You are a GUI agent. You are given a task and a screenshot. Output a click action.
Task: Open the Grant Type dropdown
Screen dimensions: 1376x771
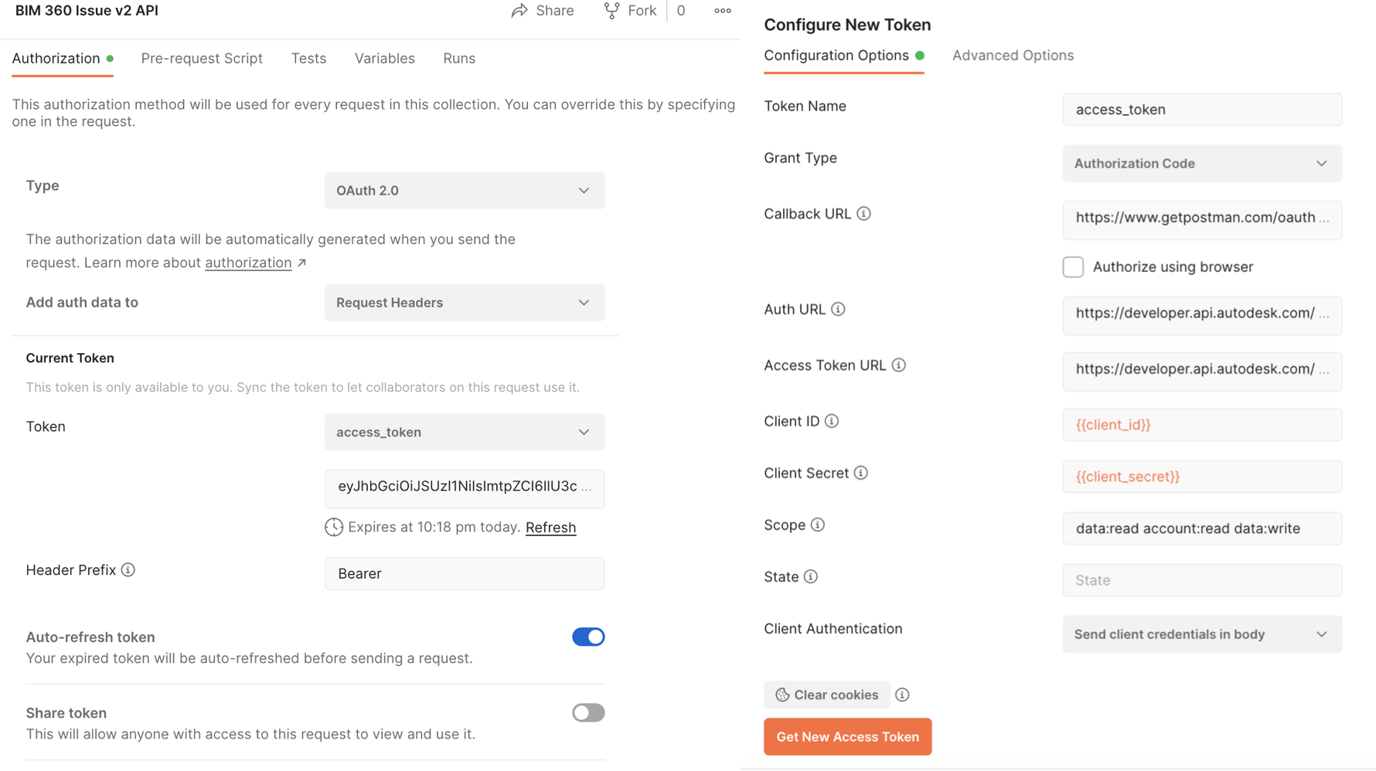pyautogui.click(x=1202, y=164)
